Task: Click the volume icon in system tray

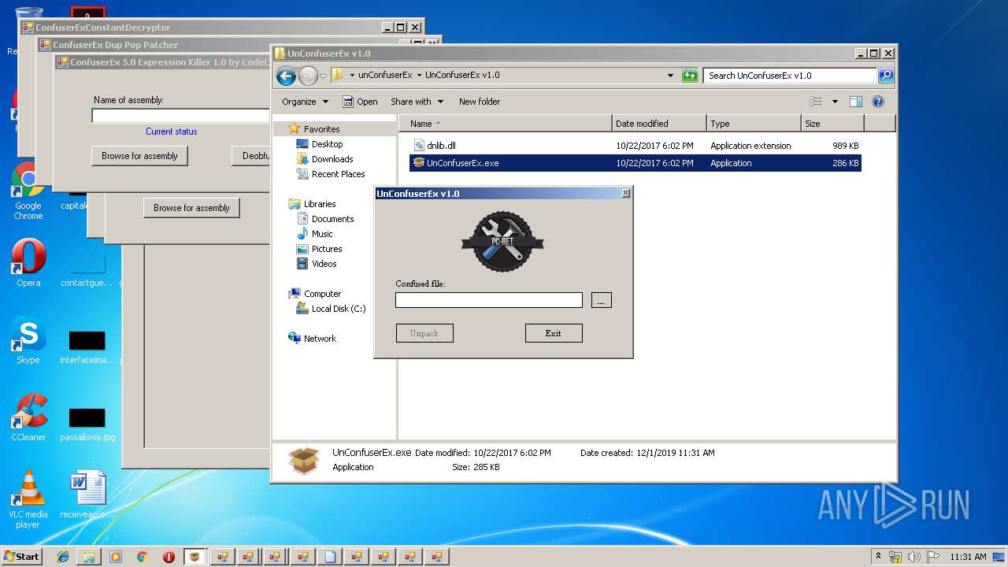Action: coord(913,557)
